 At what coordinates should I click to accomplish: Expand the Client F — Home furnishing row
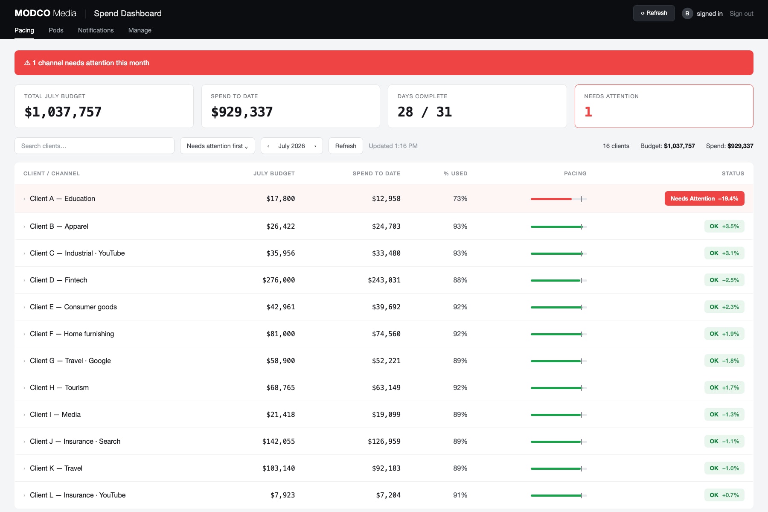(24, 334)
